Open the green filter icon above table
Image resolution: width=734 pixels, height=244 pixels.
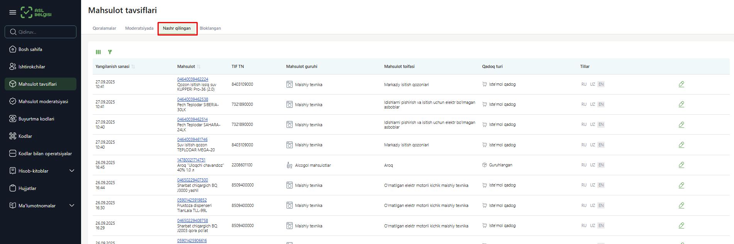[x=110, y=52]
